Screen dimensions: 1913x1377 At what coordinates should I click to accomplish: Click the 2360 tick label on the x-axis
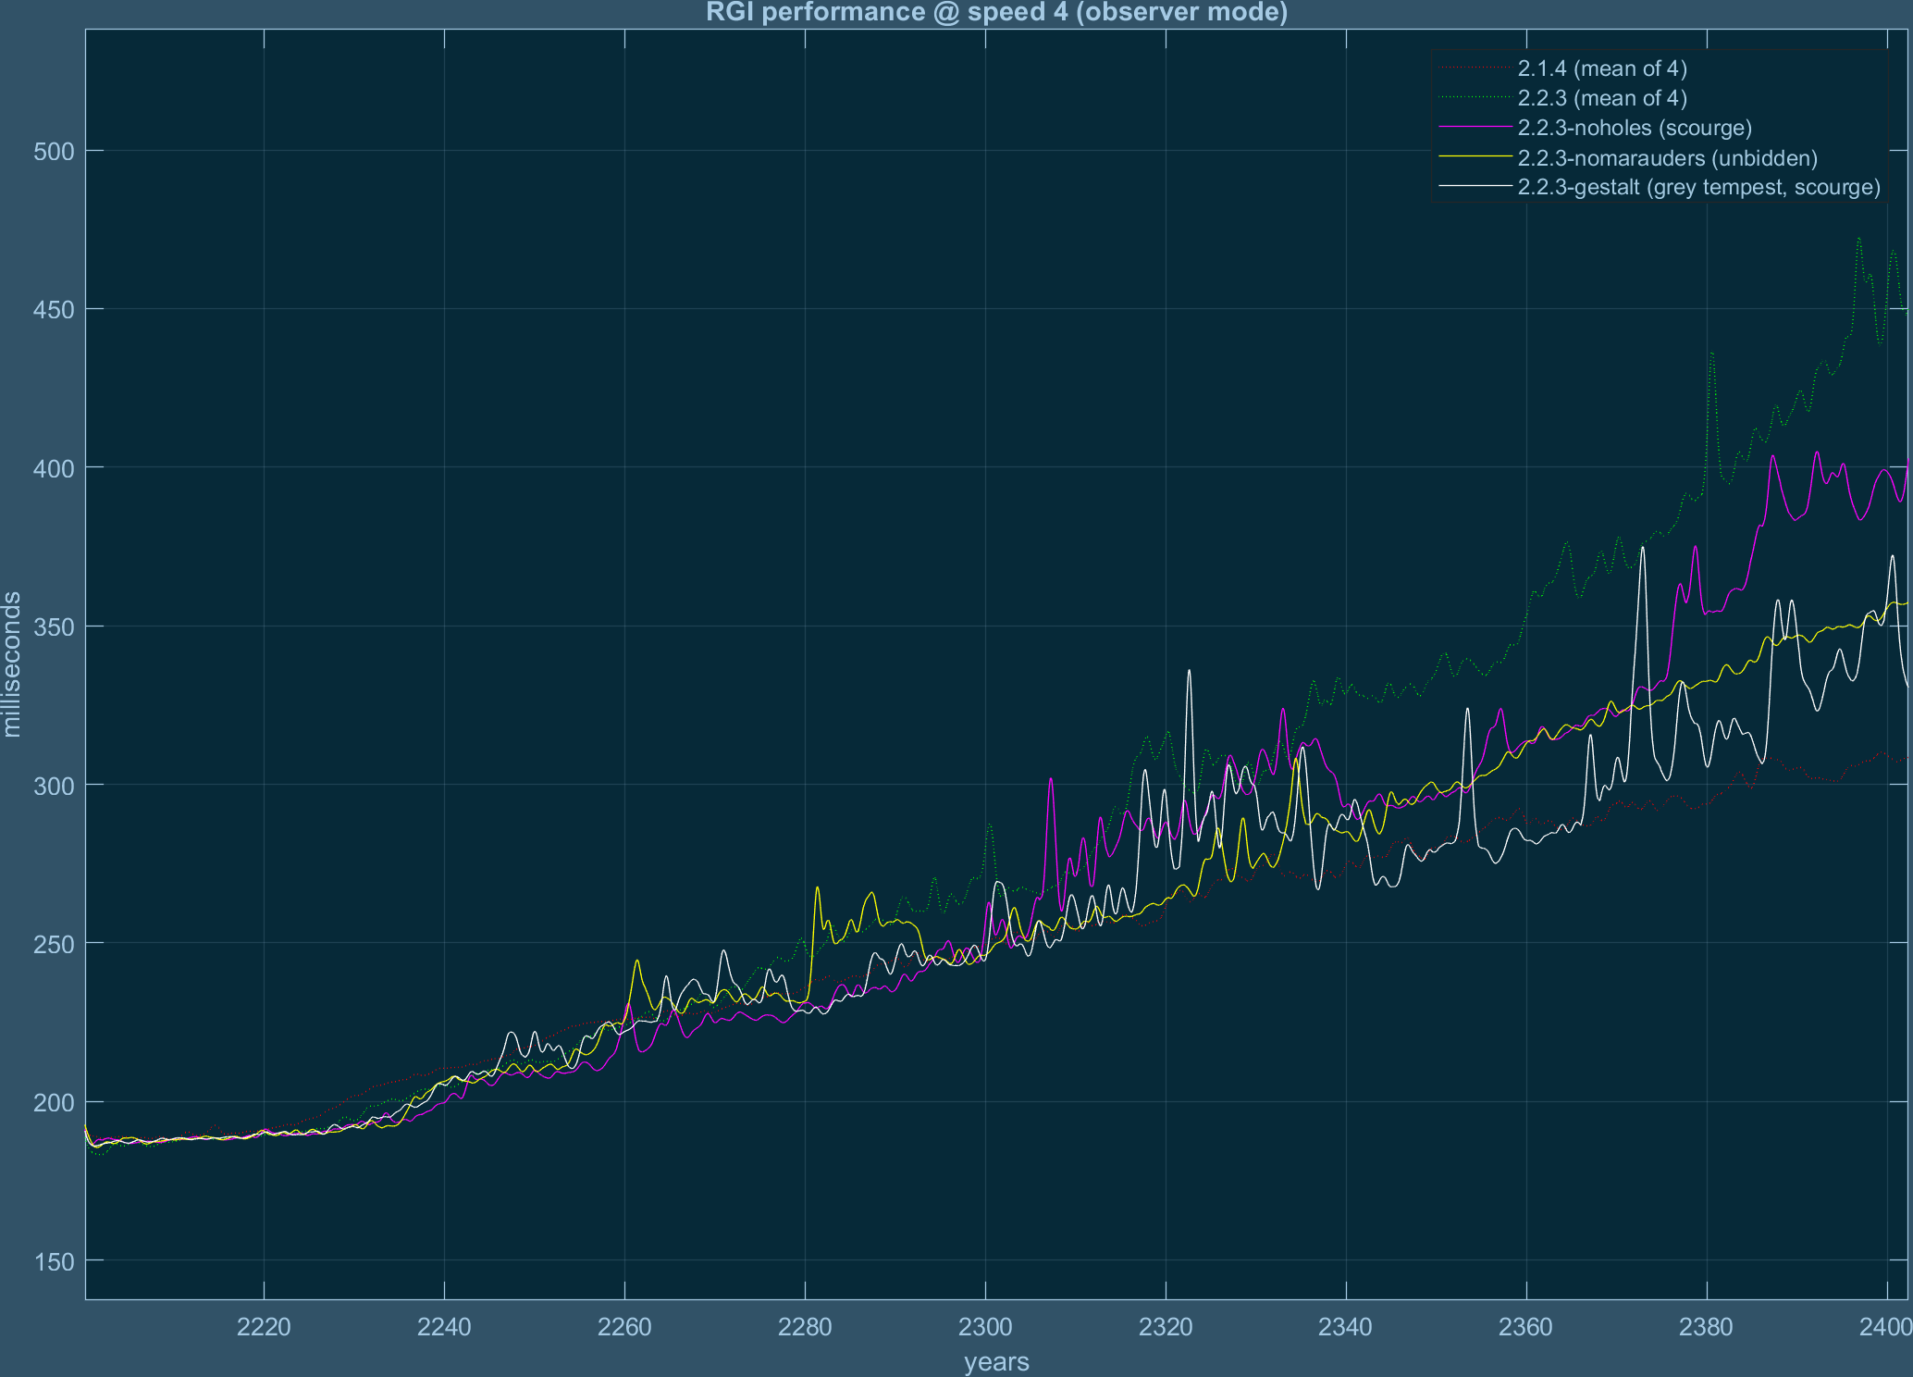[1525, 1328]
